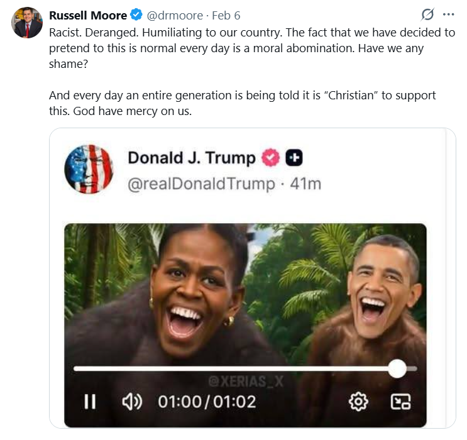Click the pink verified badge in quoted post
This screenshot has width=467, height=440.
coord(270,158)
